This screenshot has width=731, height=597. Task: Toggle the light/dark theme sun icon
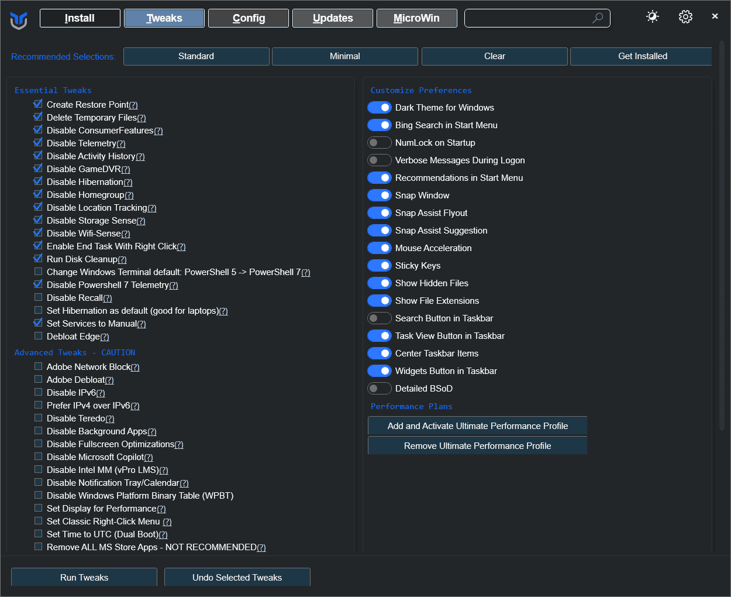[653, 17]
